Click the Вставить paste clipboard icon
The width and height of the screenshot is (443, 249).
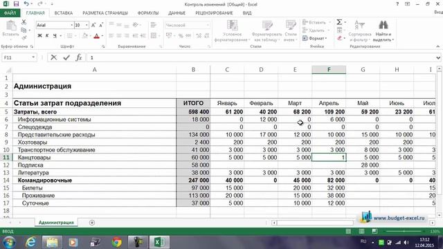(x=11, y=26)
